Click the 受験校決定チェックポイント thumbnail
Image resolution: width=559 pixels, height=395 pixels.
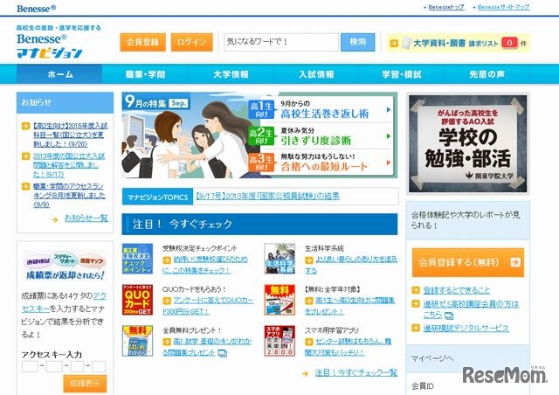137,259
